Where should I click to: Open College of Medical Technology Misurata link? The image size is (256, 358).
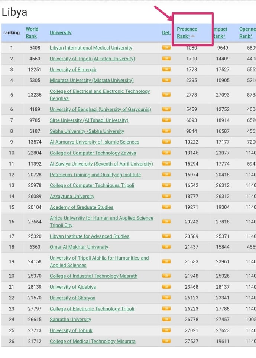pos(93,341)
